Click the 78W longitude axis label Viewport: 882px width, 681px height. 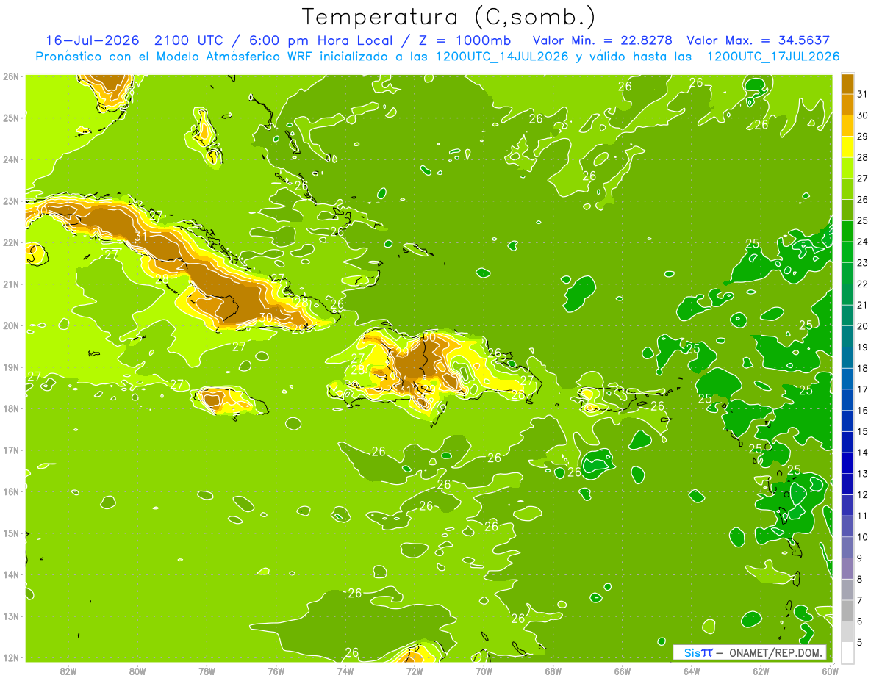pyautogui.click(x=207, y=671)
